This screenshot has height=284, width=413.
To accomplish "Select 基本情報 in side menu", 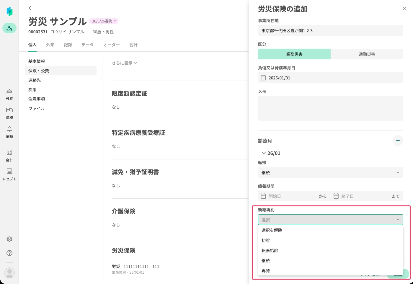I will 61,61.
